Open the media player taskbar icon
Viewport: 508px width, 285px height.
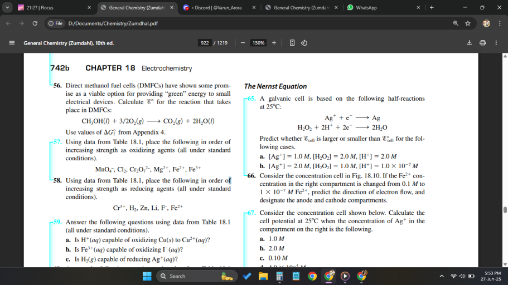(x=345, y=276)
